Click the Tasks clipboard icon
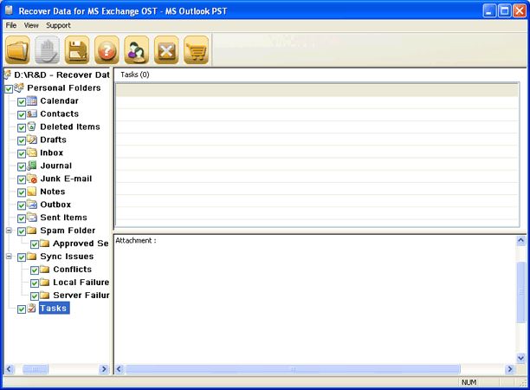 point(32,308)
